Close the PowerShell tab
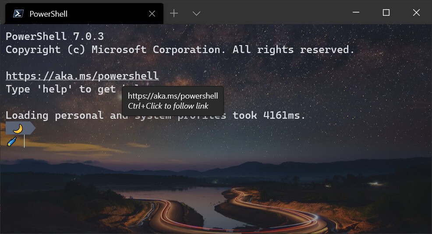Viewport: 432px width, 234px height. point(152,14)
